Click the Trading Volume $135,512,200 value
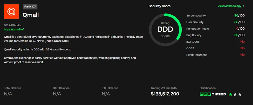The height and width of the screenshot is (105, 253). [165, 94]
